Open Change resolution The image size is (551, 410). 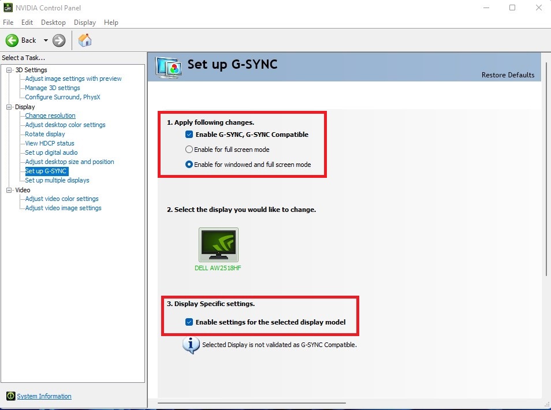50,115
